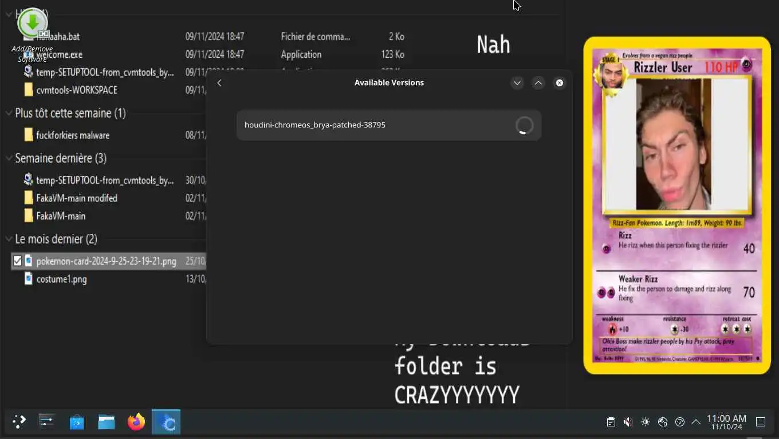Launch Firefox from the taskbar

click(136, 422)
